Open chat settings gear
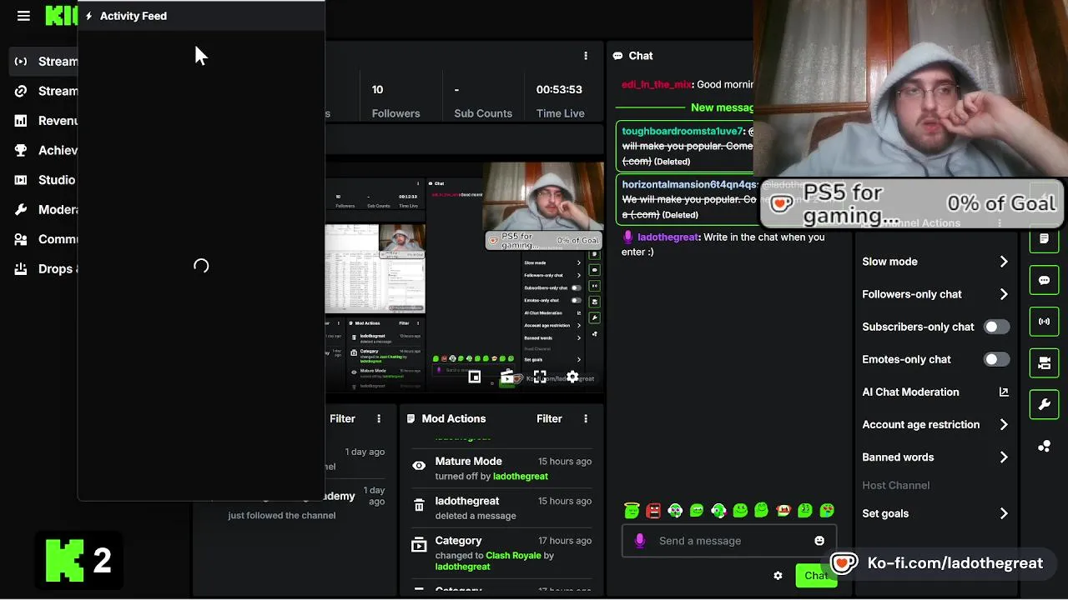The width and height of the screenshot is (1068, 600). 778,576
